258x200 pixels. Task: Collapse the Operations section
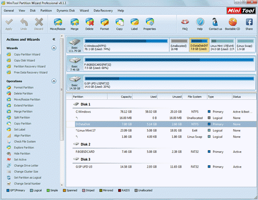coord(54,81)
